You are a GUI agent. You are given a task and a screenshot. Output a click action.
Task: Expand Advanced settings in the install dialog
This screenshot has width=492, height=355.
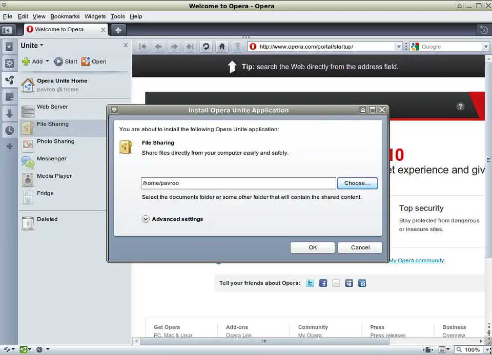146,219
